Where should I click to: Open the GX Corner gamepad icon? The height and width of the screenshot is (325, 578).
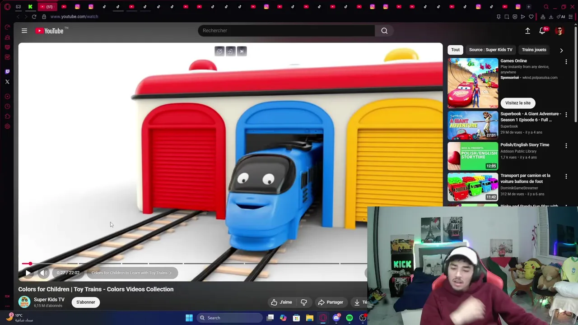(x=19, y=7)
